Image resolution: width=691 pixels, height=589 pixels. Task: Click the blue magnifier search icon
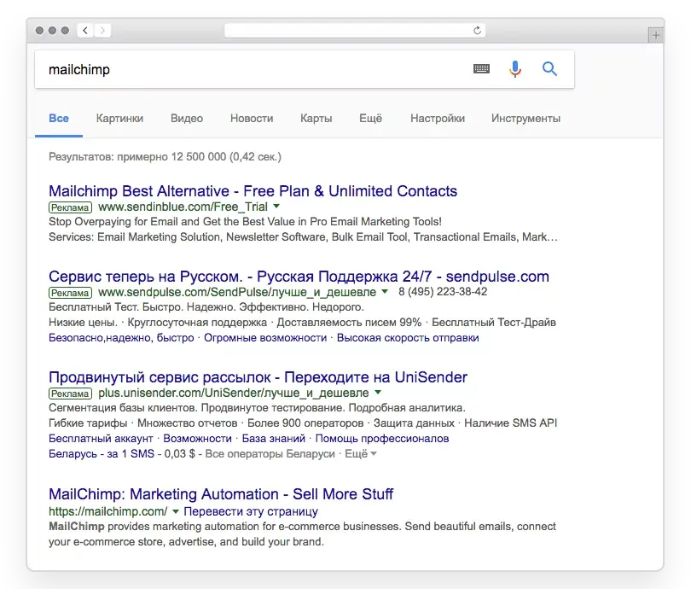click(549, 69)
